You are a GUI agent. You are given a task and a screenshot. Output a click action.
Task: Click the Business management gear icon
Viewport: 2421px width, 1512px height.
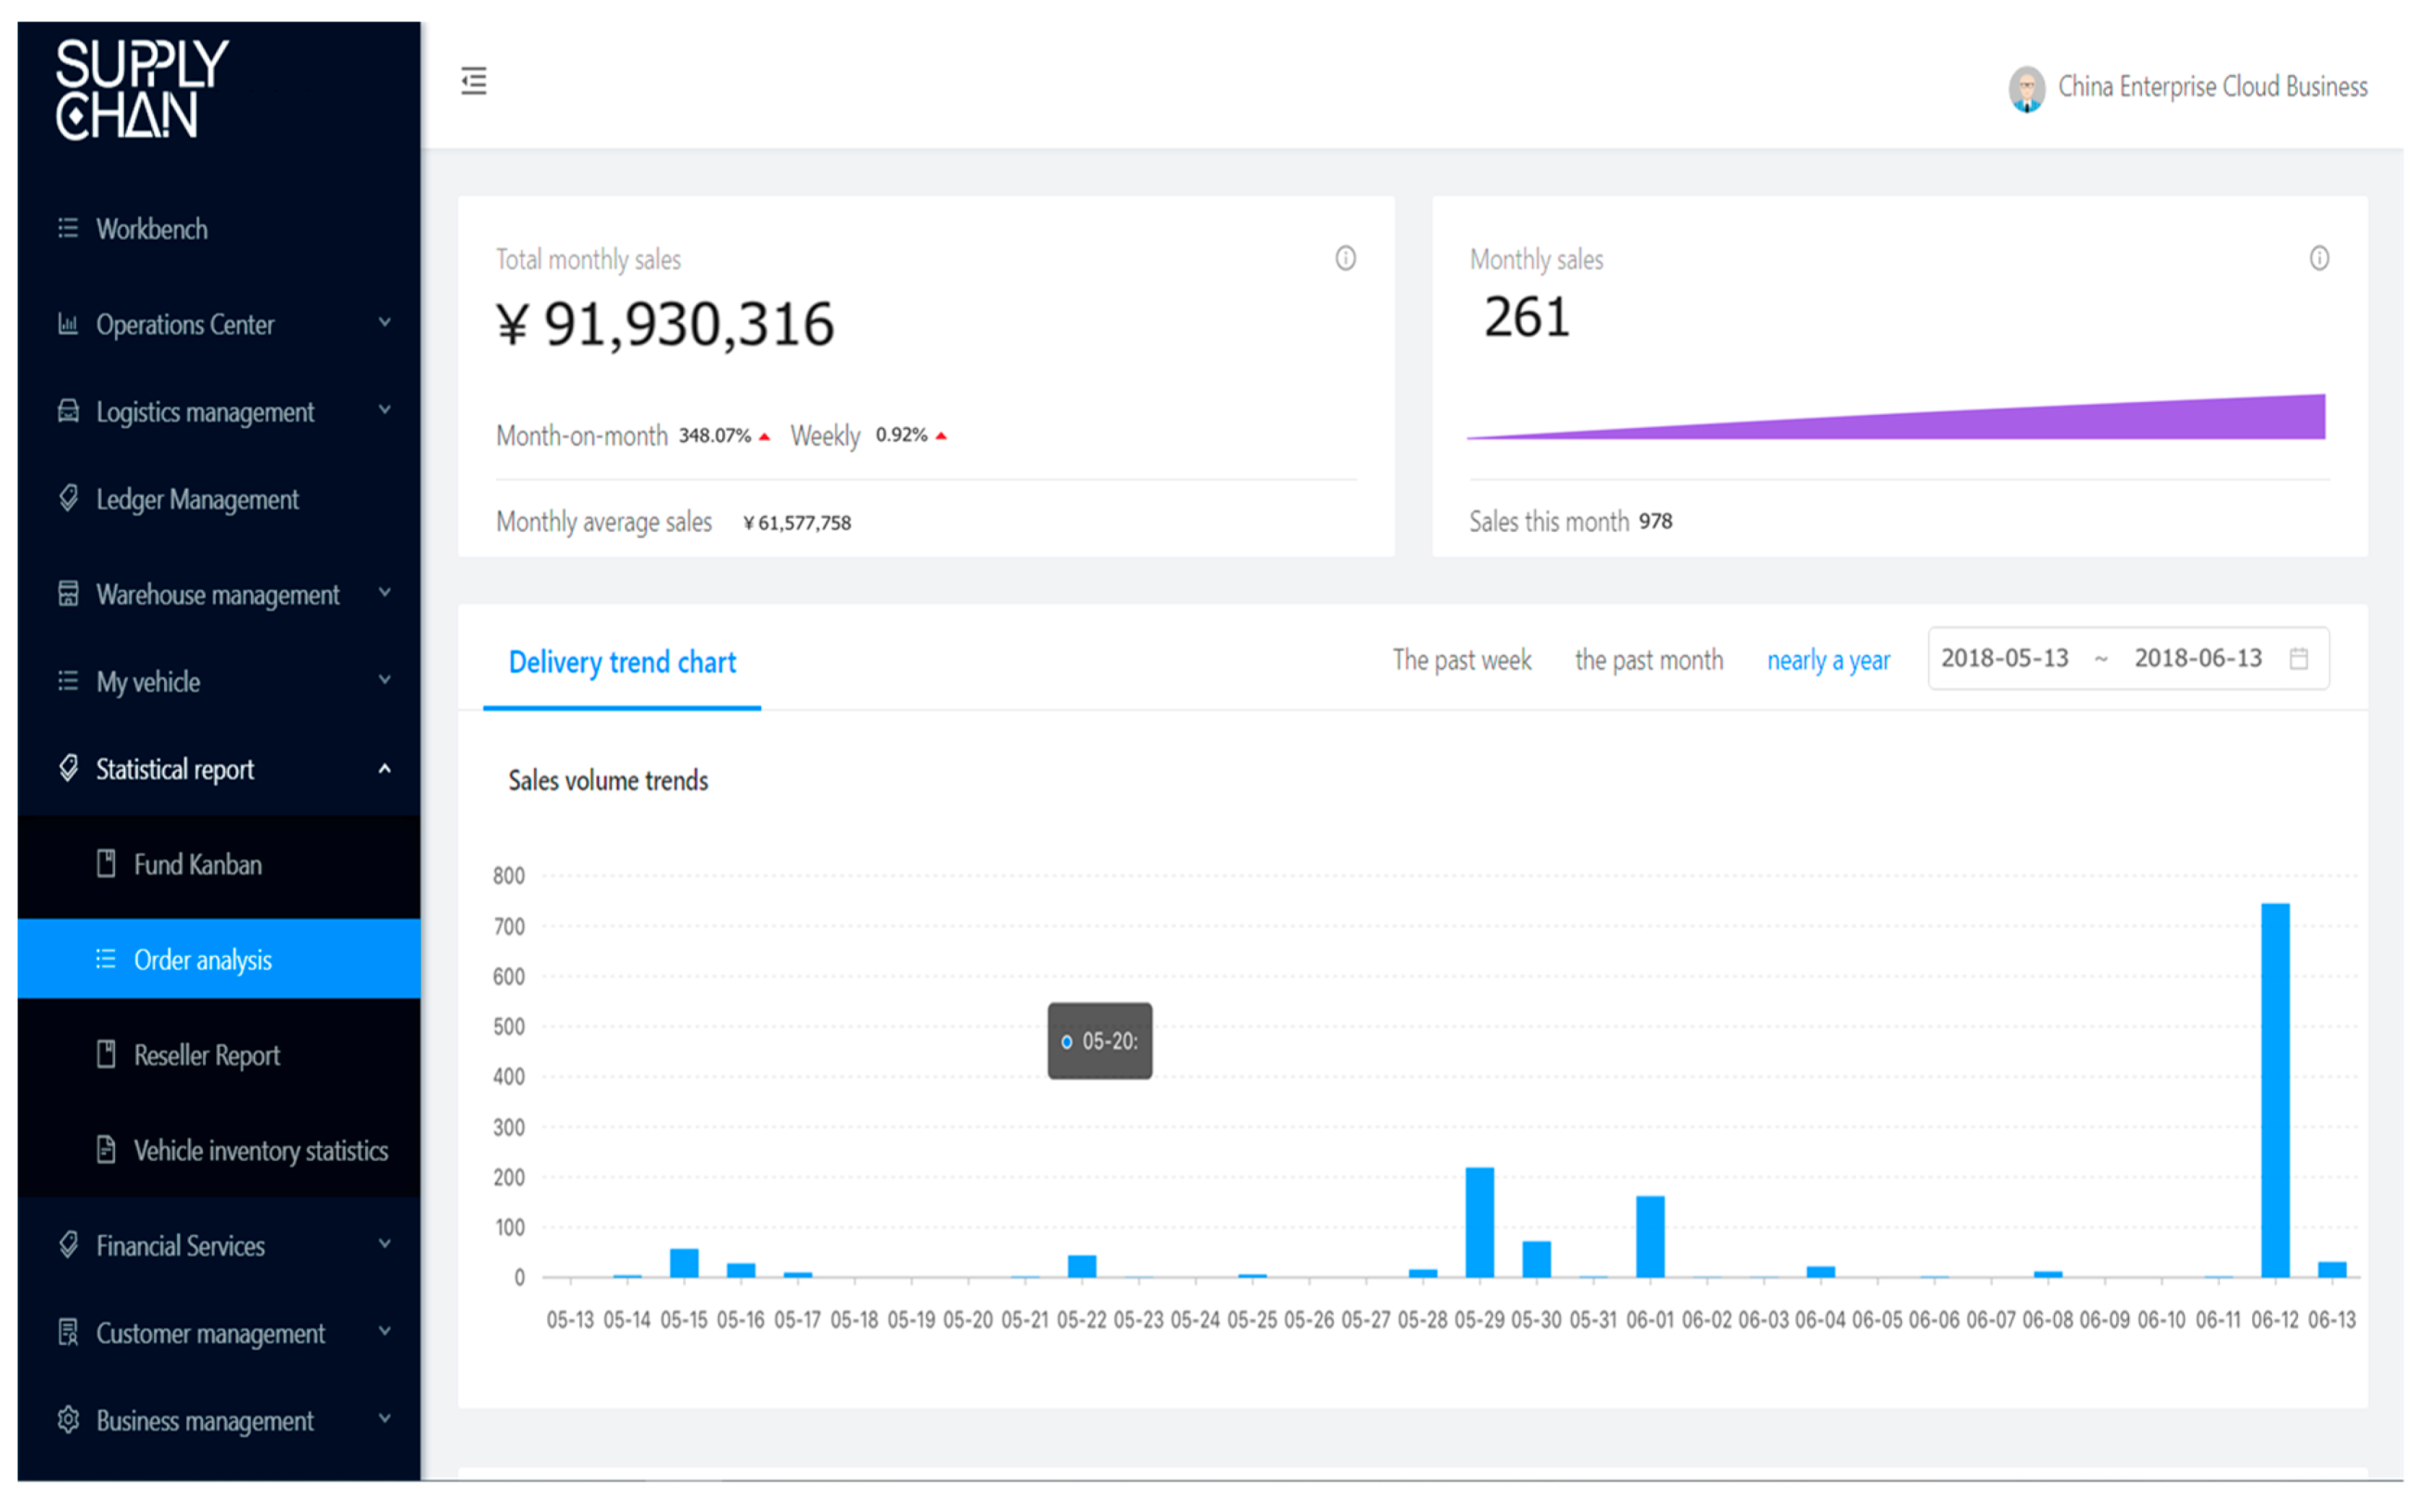[68, 1420]
